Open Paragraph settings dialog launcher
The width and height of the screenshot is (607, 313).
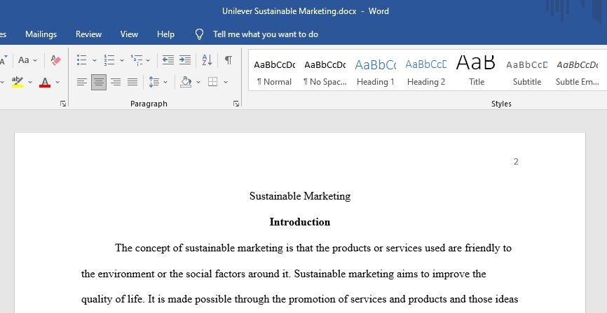pyautogui.click(x=236, y=104)
